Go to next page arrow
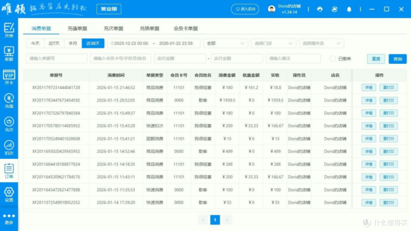 pyautogui.click(x=227, y=220)
